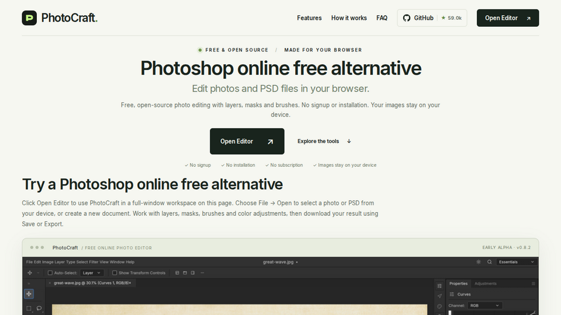Go to How it works link
Image resolution: width=561 pixels, height=315 pixels.
coord(349,18)
